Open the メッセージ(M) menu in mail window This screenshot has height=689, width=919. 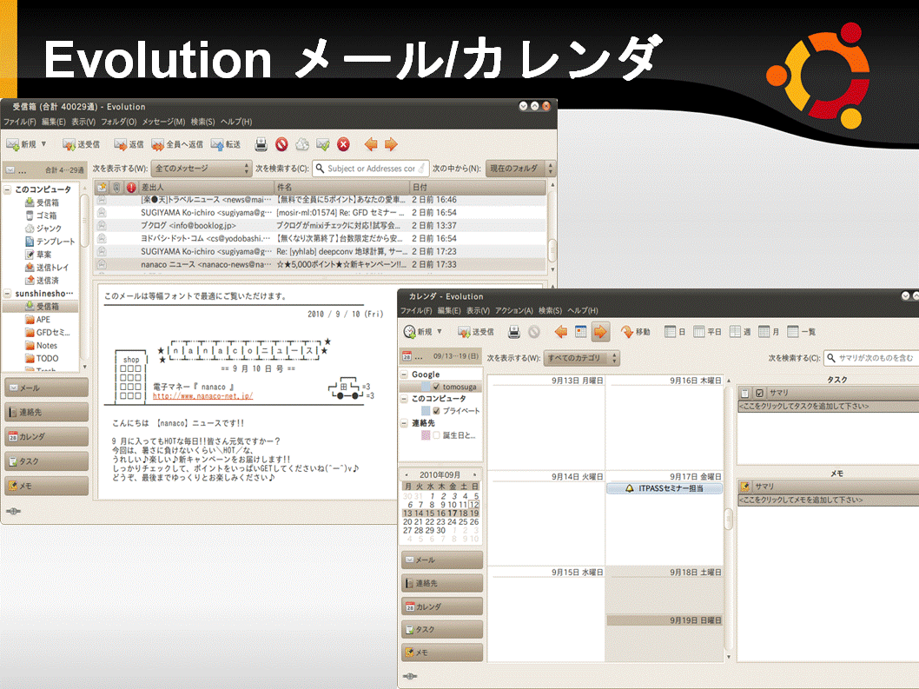coord(163,122)
